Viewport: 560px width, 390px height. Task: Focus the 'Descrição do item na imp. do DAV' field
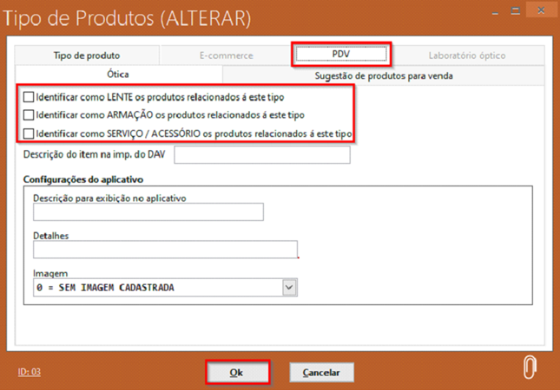262,155
